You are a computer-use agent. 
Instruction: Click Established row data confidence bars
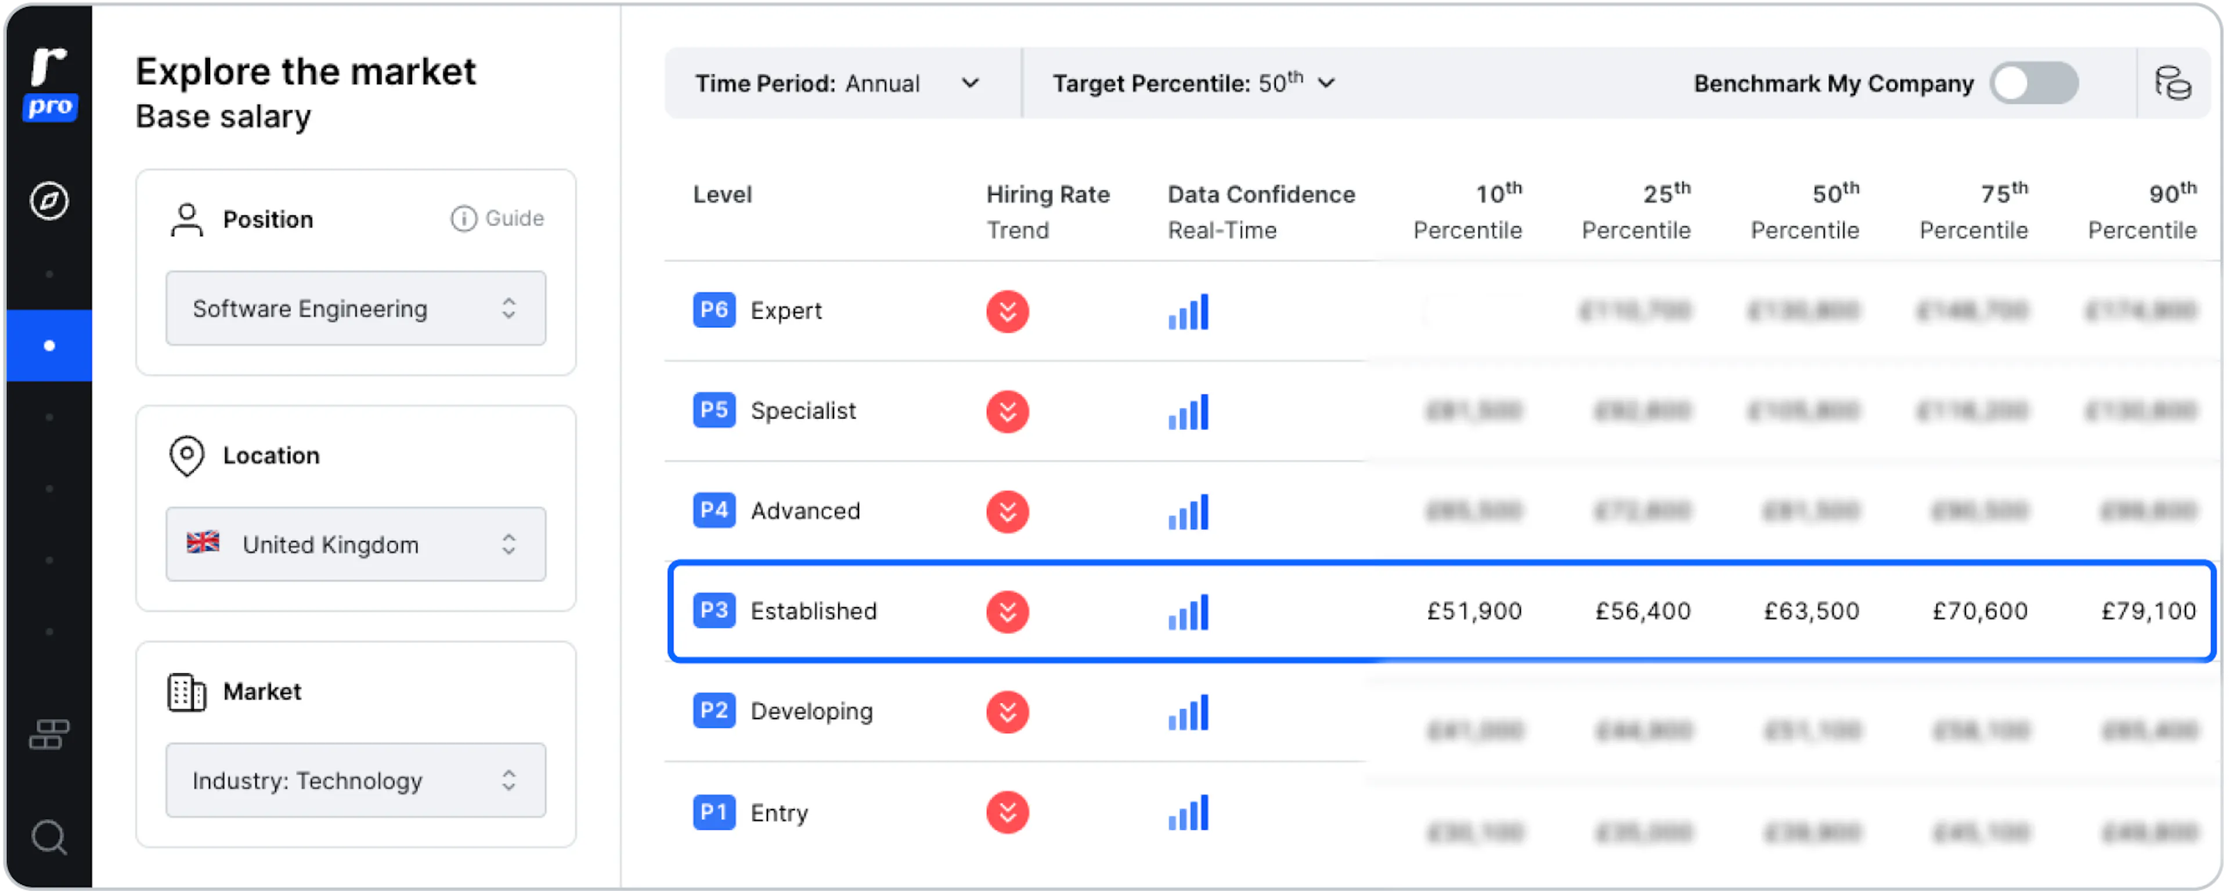click(x=1188, y=614)
